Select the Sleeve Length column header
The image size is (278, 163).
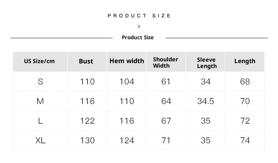click(x=207, y=63)
